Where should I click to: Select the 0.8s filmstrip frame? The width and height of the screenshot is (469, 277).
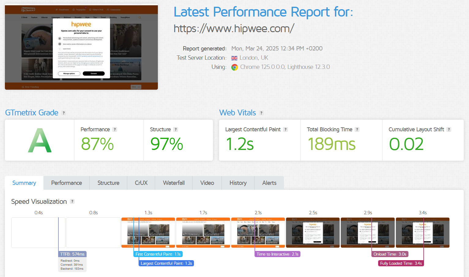[x=93, y=233]
